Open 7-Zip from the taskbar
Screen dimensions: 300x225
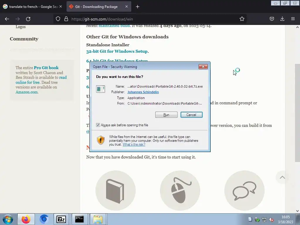(61, 219)
